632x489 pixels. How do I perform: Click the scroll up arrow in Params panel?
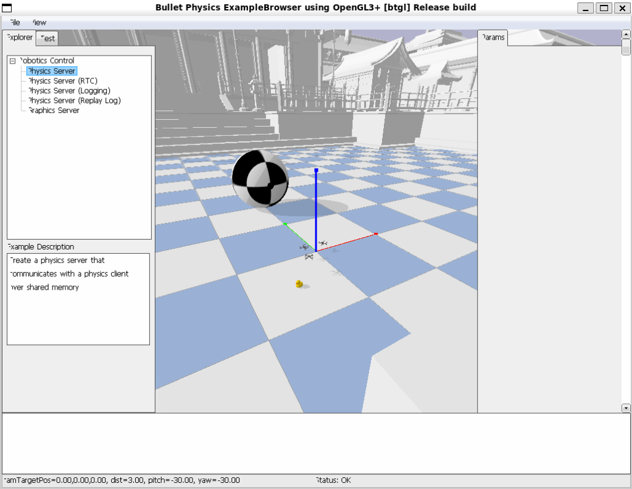coord(626,33)
